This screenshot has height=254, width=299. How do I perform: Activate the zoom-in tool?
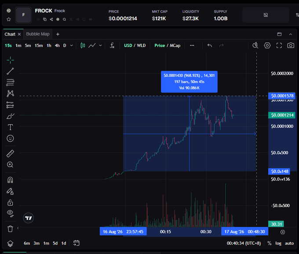10,164
